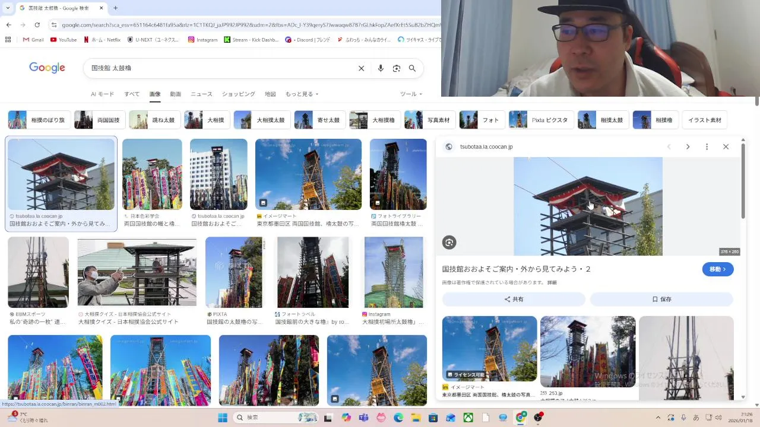
Task: Open Google Lens image search icon
Action: (x=397, y=68)
